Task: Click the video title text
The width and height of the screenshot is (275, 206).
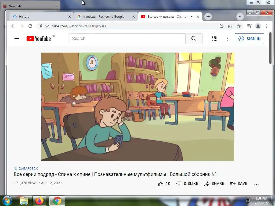Action: tap(116, 174)
